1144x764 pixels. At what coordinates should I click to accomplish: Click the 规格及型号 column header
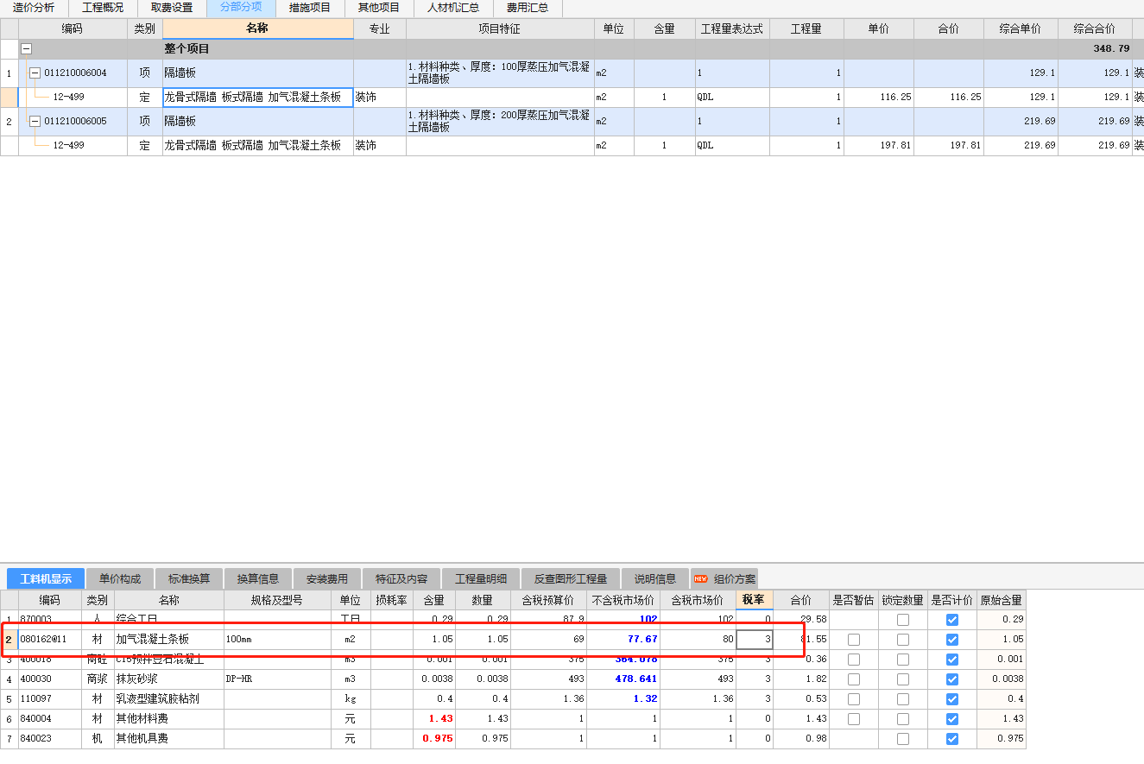tap(277, 600)
